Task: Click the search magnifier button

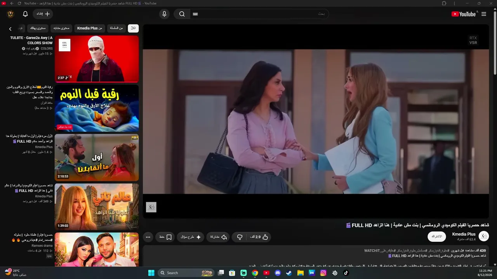Action: pyautogui.click(x=182, y=14)
